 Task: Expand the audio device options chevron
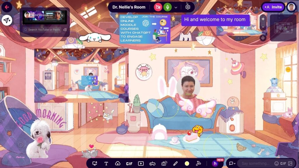(x=176, y=7)
